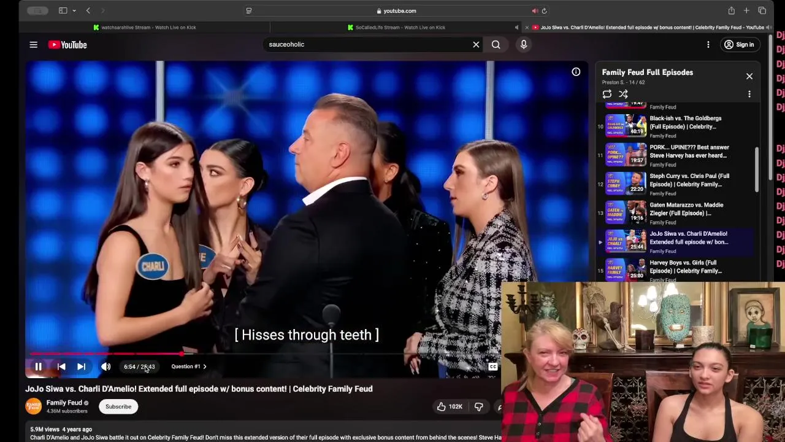The image size is (785, 442).
Task: Open Family Feud channel avatar
Action: pyautogui.click(x=33, y=406)
